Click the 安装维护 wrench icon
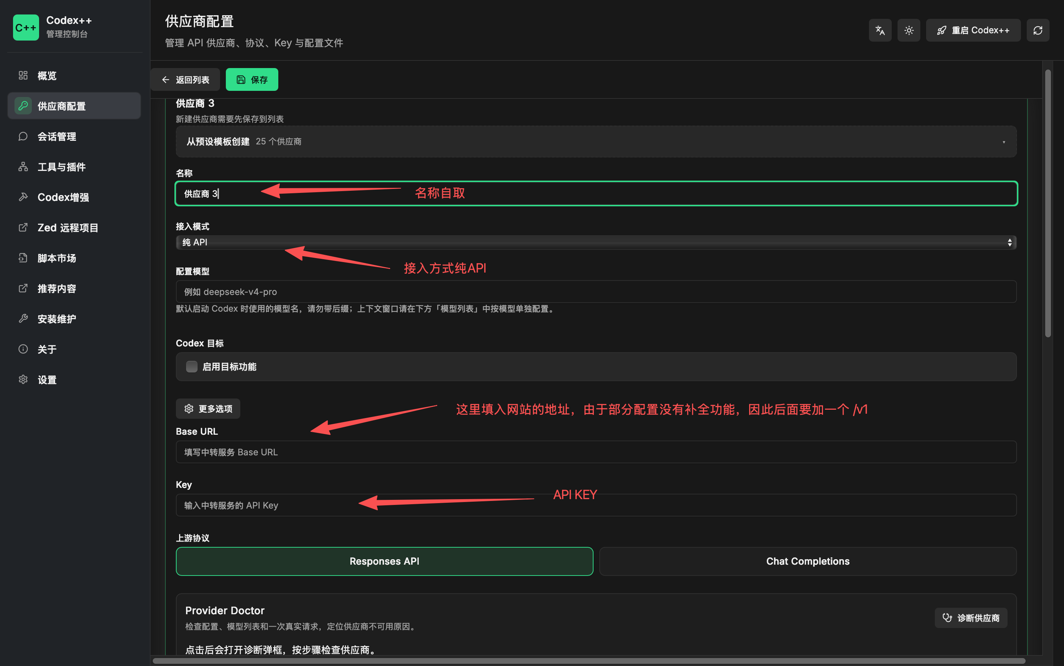 coord(23,319)
